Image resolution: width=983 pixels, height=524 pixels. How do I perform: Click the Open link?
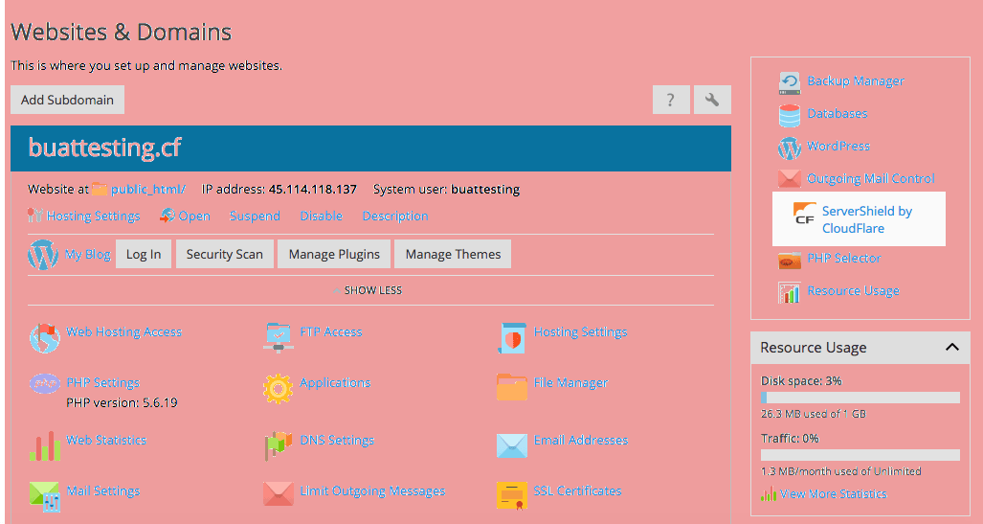[194, 216]
